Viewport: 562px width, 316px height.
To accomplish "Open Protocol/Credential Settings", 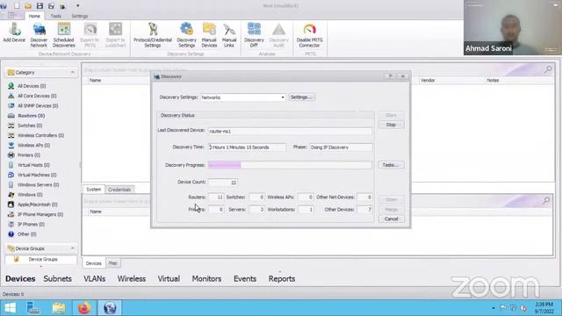I will click(x=152, y=35).
